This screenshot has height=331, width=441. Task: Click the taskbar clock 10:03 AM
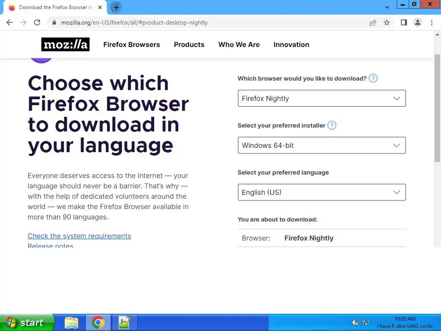[x=405, y=319]
